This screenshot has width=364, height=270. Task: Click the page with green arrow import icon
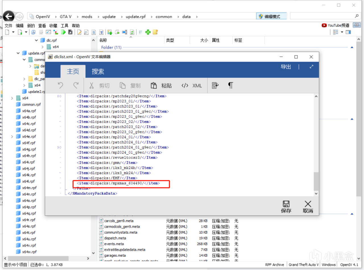pos(20,32)
